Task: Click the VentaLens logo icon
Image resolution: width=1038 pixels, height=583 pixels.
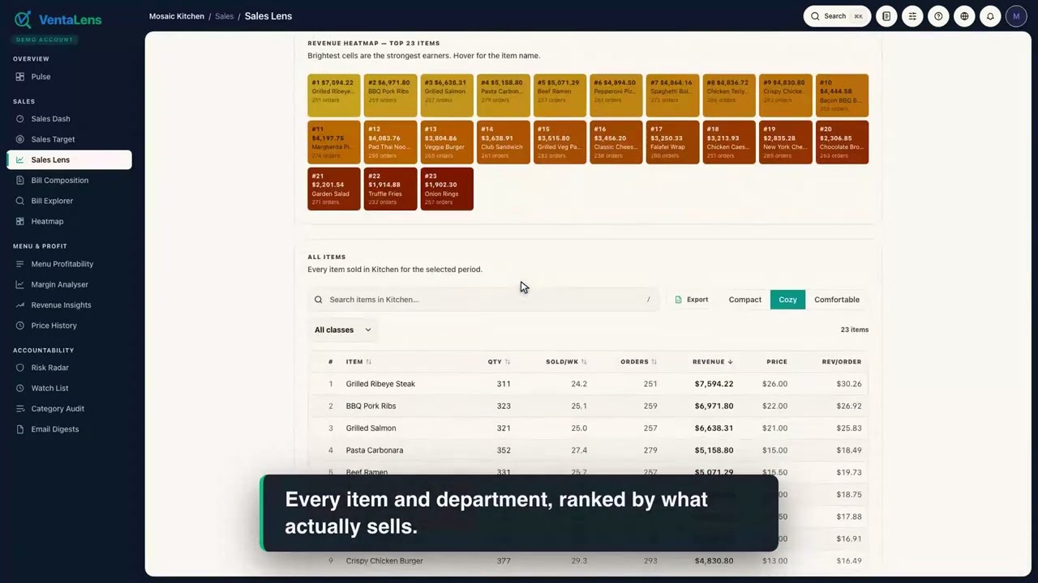Action: (23, 19)
